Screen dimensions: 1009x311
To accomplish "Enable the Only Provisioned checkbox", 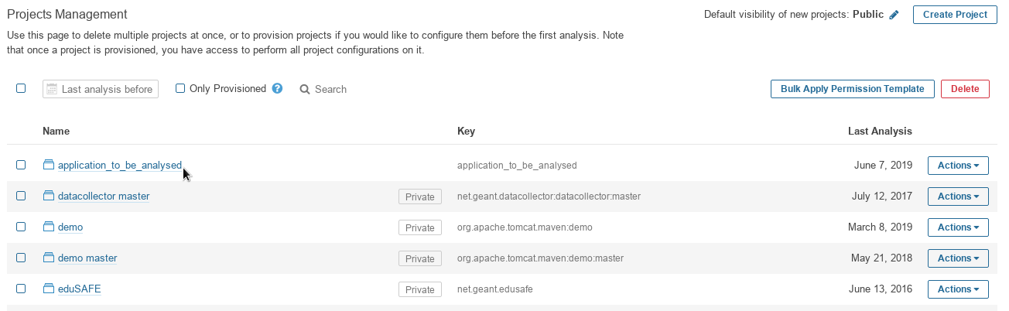I will [180, 88].
